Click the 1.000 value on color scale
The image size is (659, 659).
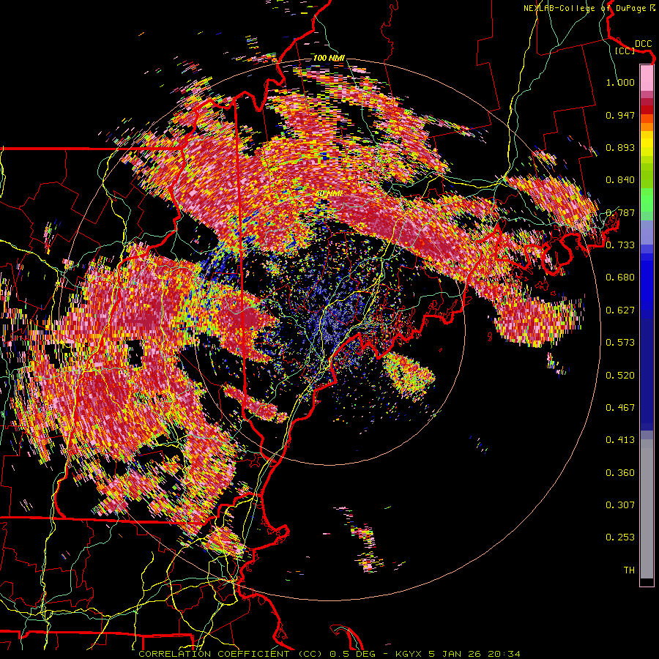pyautogui.click(x=620, y=82)
